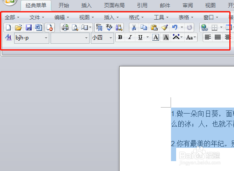234x171 pixels.
Task: Open the 视图 classic menu
Action: point(87,18)
